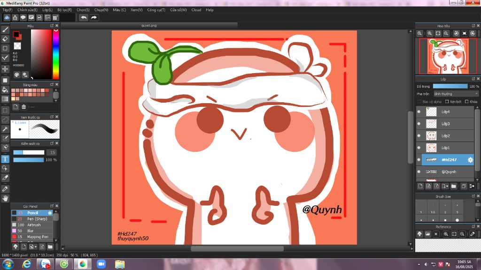This screenshot has height=270, width=481.
Task: Open the Công cụ(T) menu
Action: coord(156,10)
